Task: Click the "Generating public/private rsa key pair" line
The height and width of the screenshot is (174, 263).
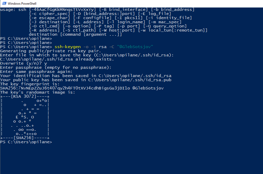Action: (51, 51)
